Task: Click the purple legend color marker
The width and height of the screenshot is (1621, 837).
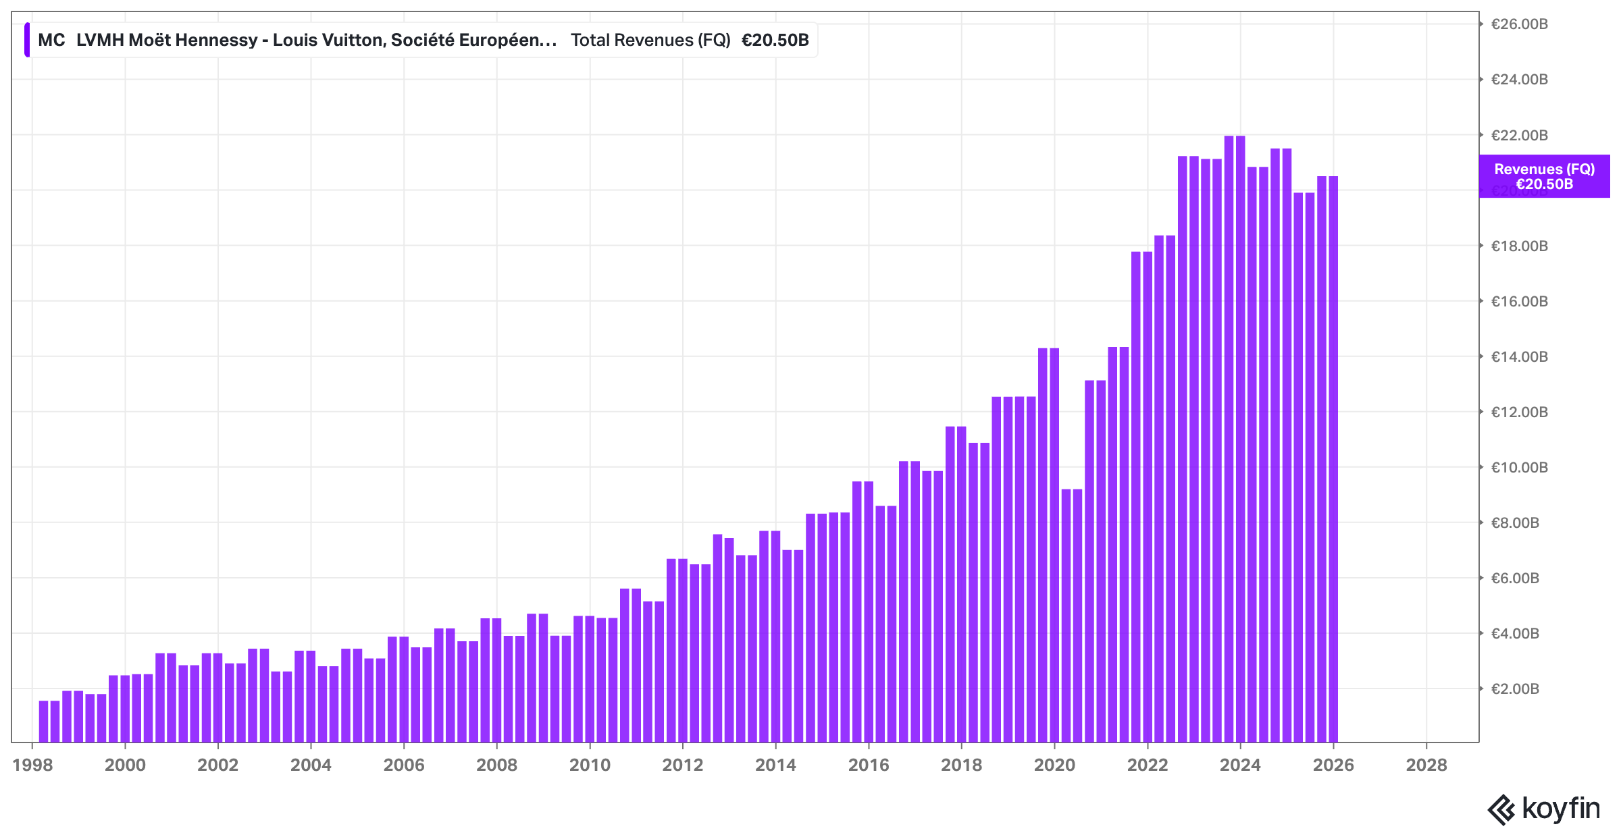Action: (27, 40)
